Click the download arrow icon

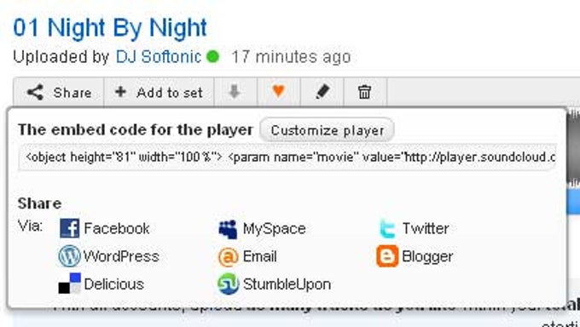point(235,92)
